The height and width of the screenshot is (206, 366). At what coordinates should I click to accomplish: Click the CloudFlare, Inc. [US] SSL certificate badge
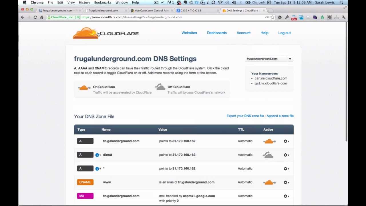(64, 17)
